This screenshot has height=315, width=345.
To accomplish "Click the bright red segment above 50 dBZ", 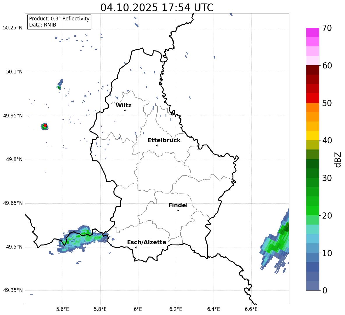I will (x=312, y=98).
